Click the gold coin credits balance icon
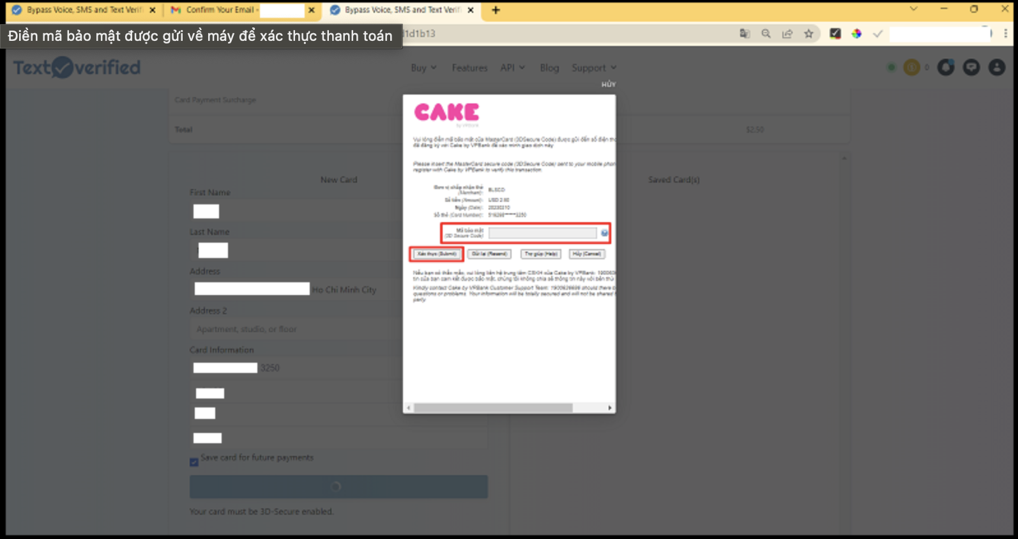This screenshot has height=539, width=1018. point(911,67)
